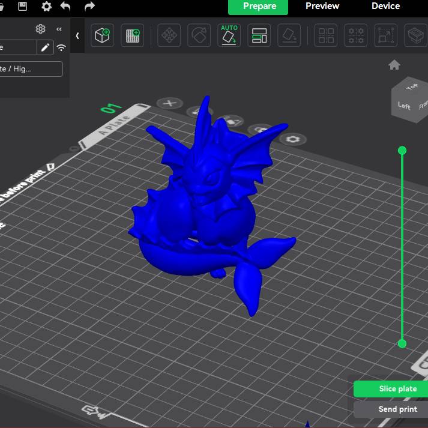Click the save project floppy disk icon
Image resolution: width=428 pixels, height=428 pixels.
tap(22, 6)
